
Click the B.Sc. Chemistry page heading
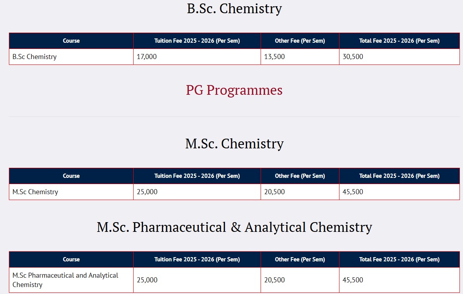(x=234, y=9)
